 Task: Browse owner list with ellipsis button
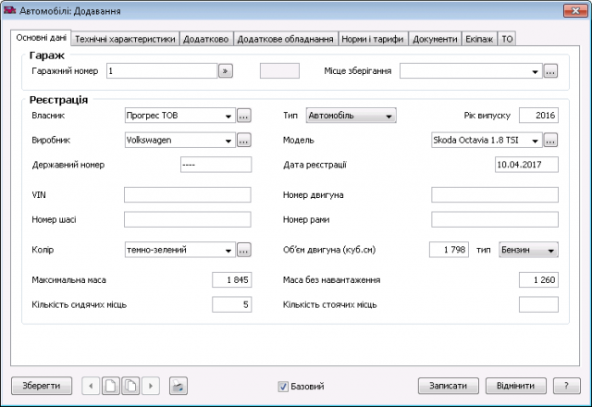coord(244,116)
